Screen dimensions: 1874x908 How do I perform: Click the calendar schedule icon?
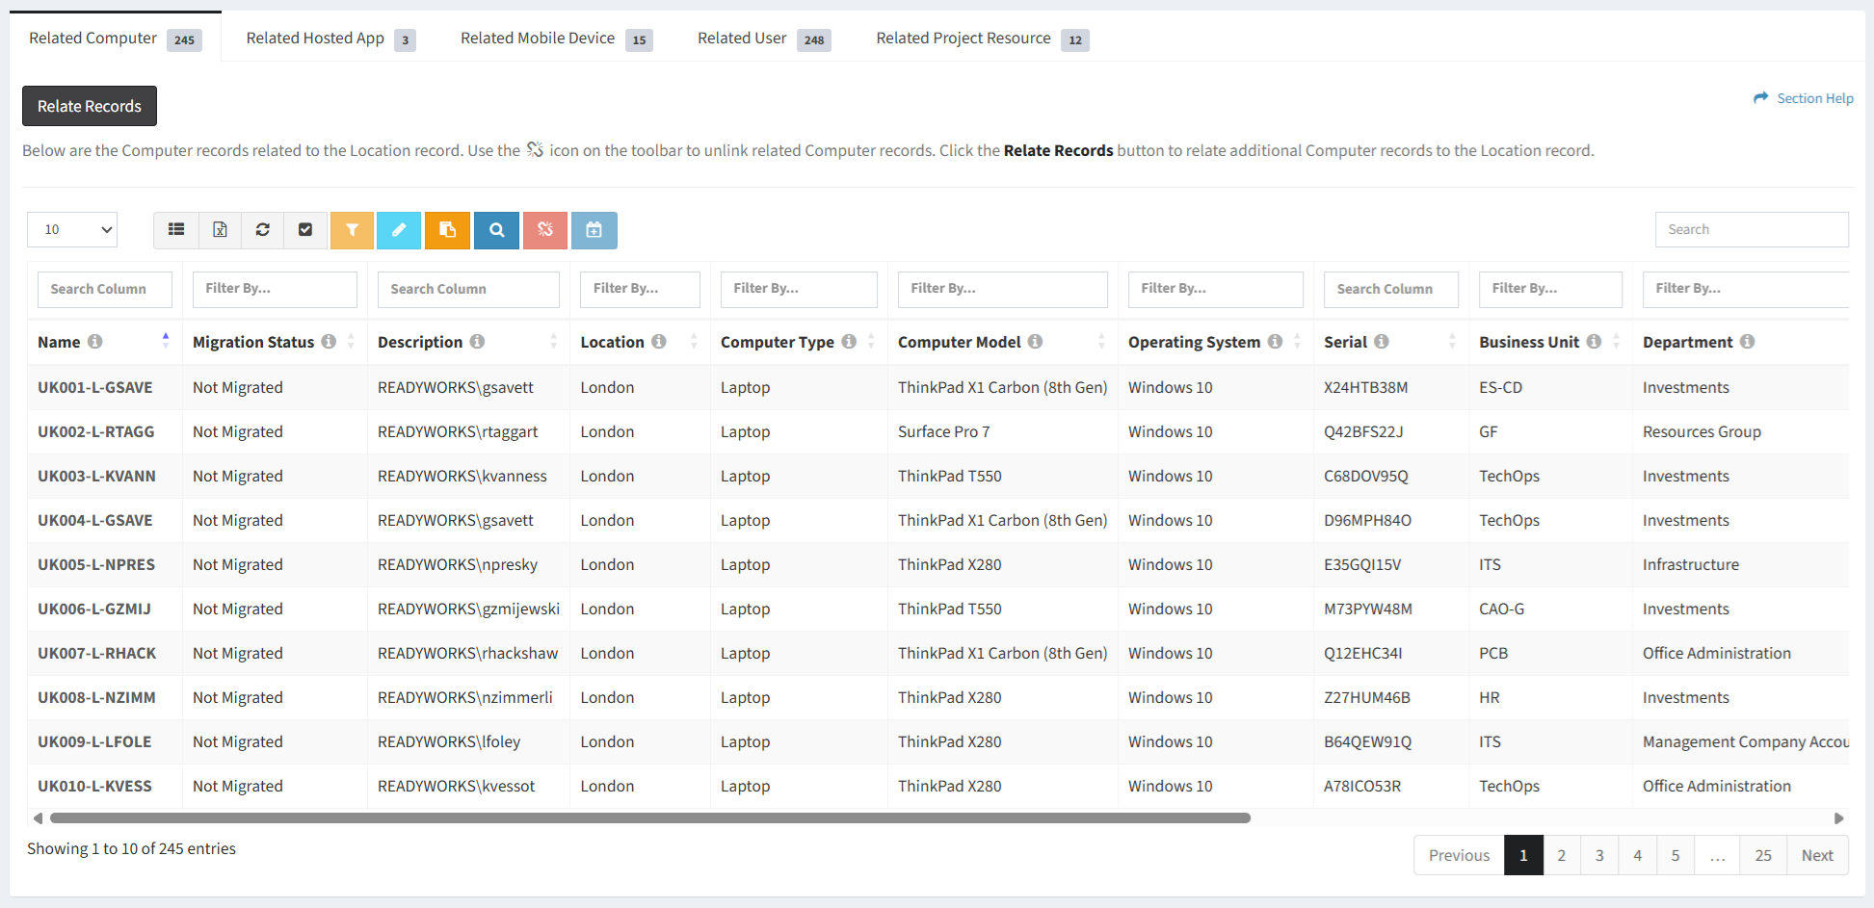tap(594, 230)
